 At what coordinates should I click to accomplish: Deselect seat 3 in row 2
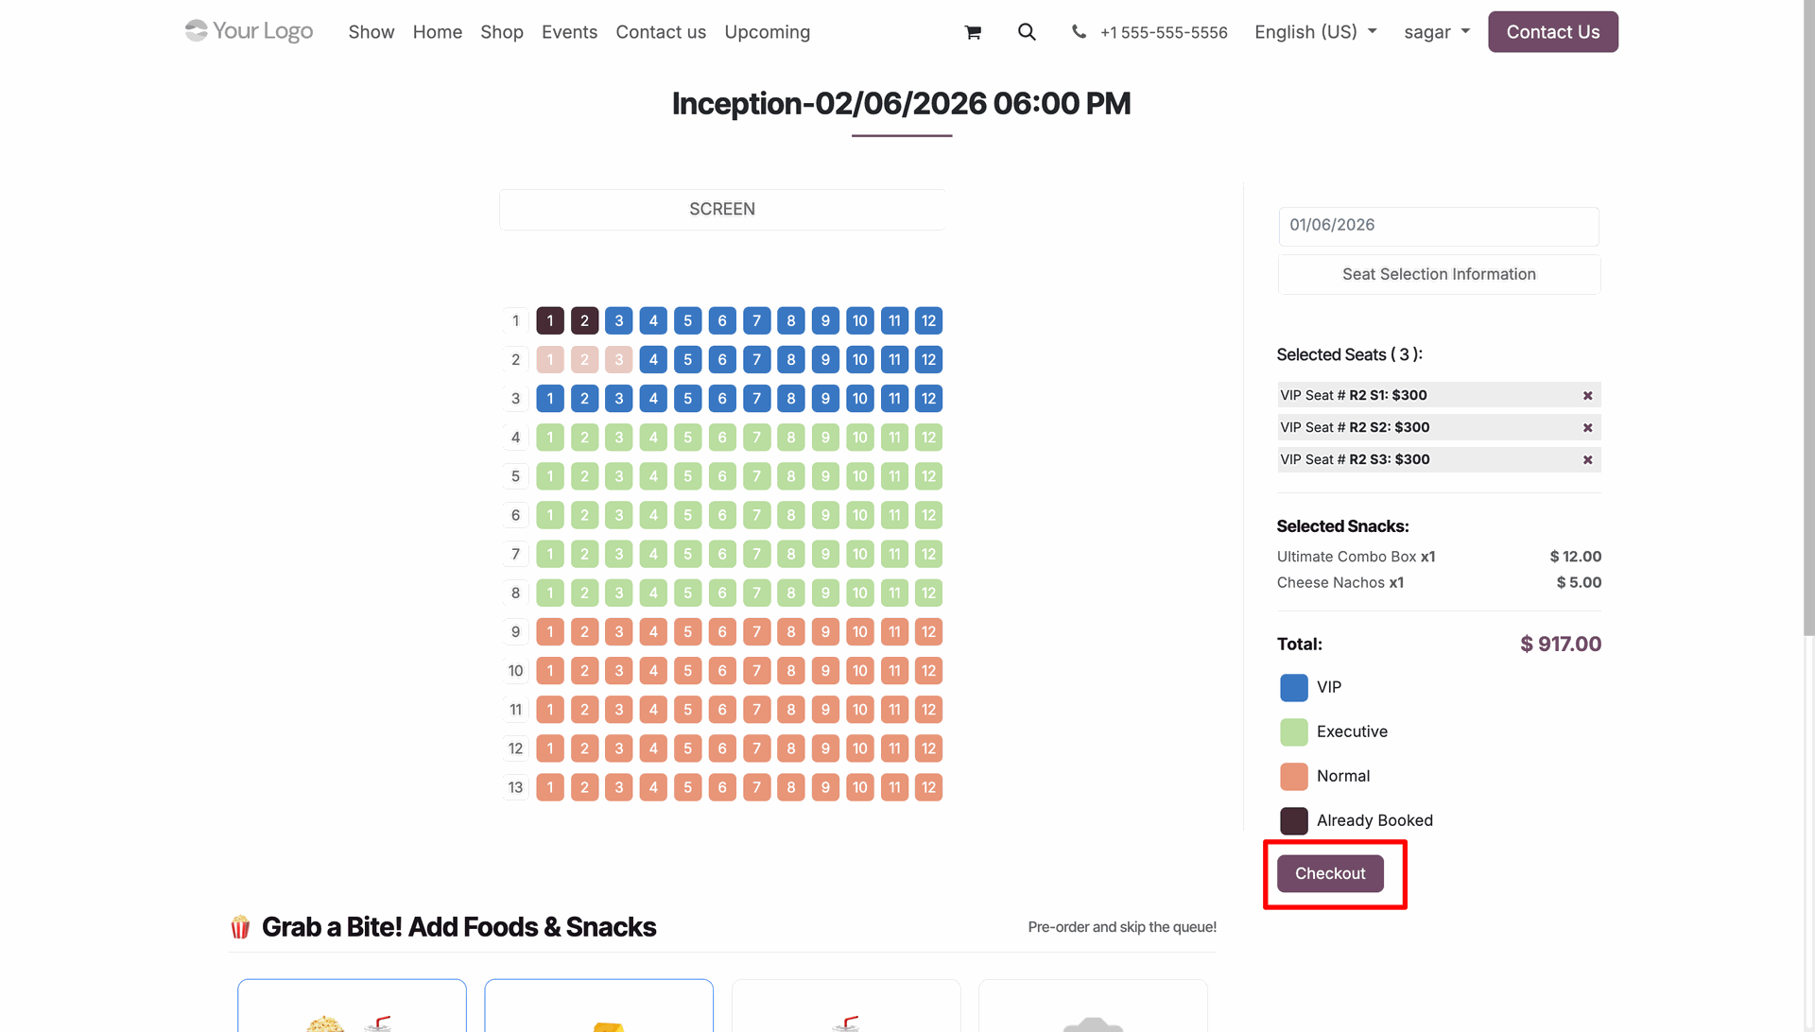click(619, 360)
